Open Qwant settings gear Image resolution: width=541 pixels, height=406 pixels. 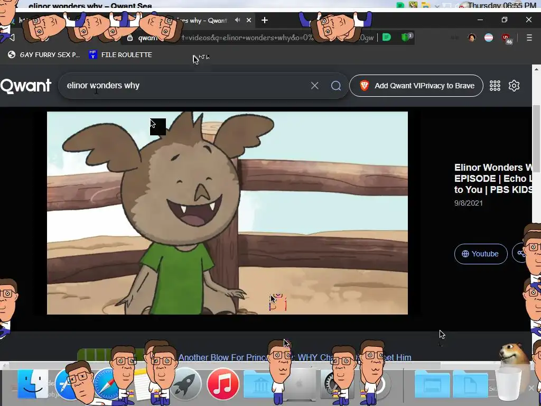pos(514,86)
